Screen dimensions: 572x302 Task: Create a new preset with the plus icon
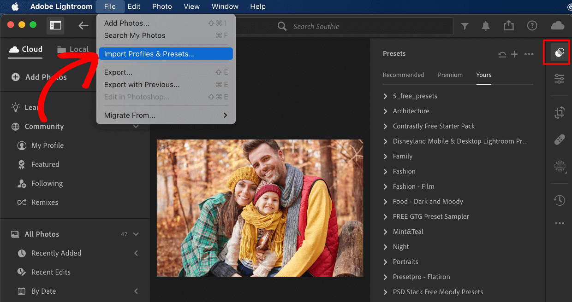[x=514, y=54]
